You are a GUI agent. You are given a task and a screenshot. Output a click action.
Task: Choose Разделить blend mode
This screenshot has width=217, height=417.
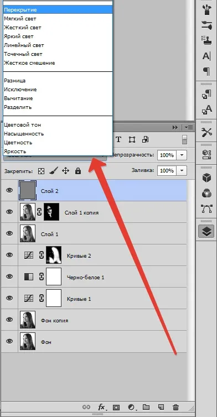(58, 107)
